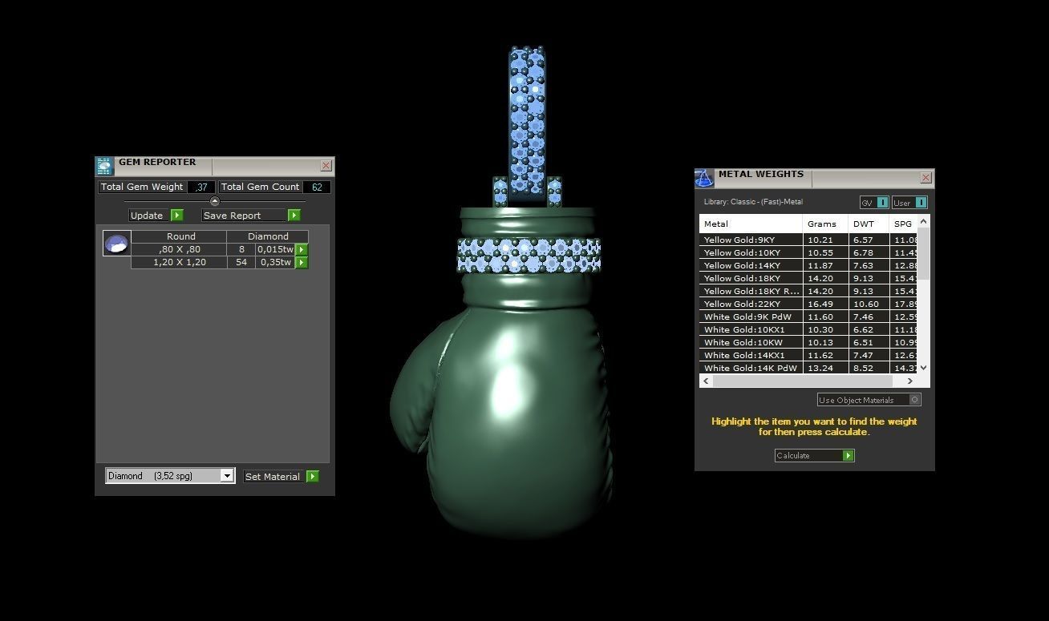The width and height of the screenshot is (1049, 621).
Task: Click green arrow beside Set Material
Action: (313, 476)
